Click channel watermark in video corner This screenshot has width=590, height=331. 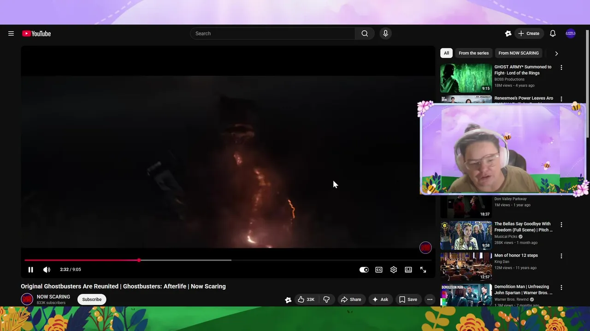[x=425, y=248]
